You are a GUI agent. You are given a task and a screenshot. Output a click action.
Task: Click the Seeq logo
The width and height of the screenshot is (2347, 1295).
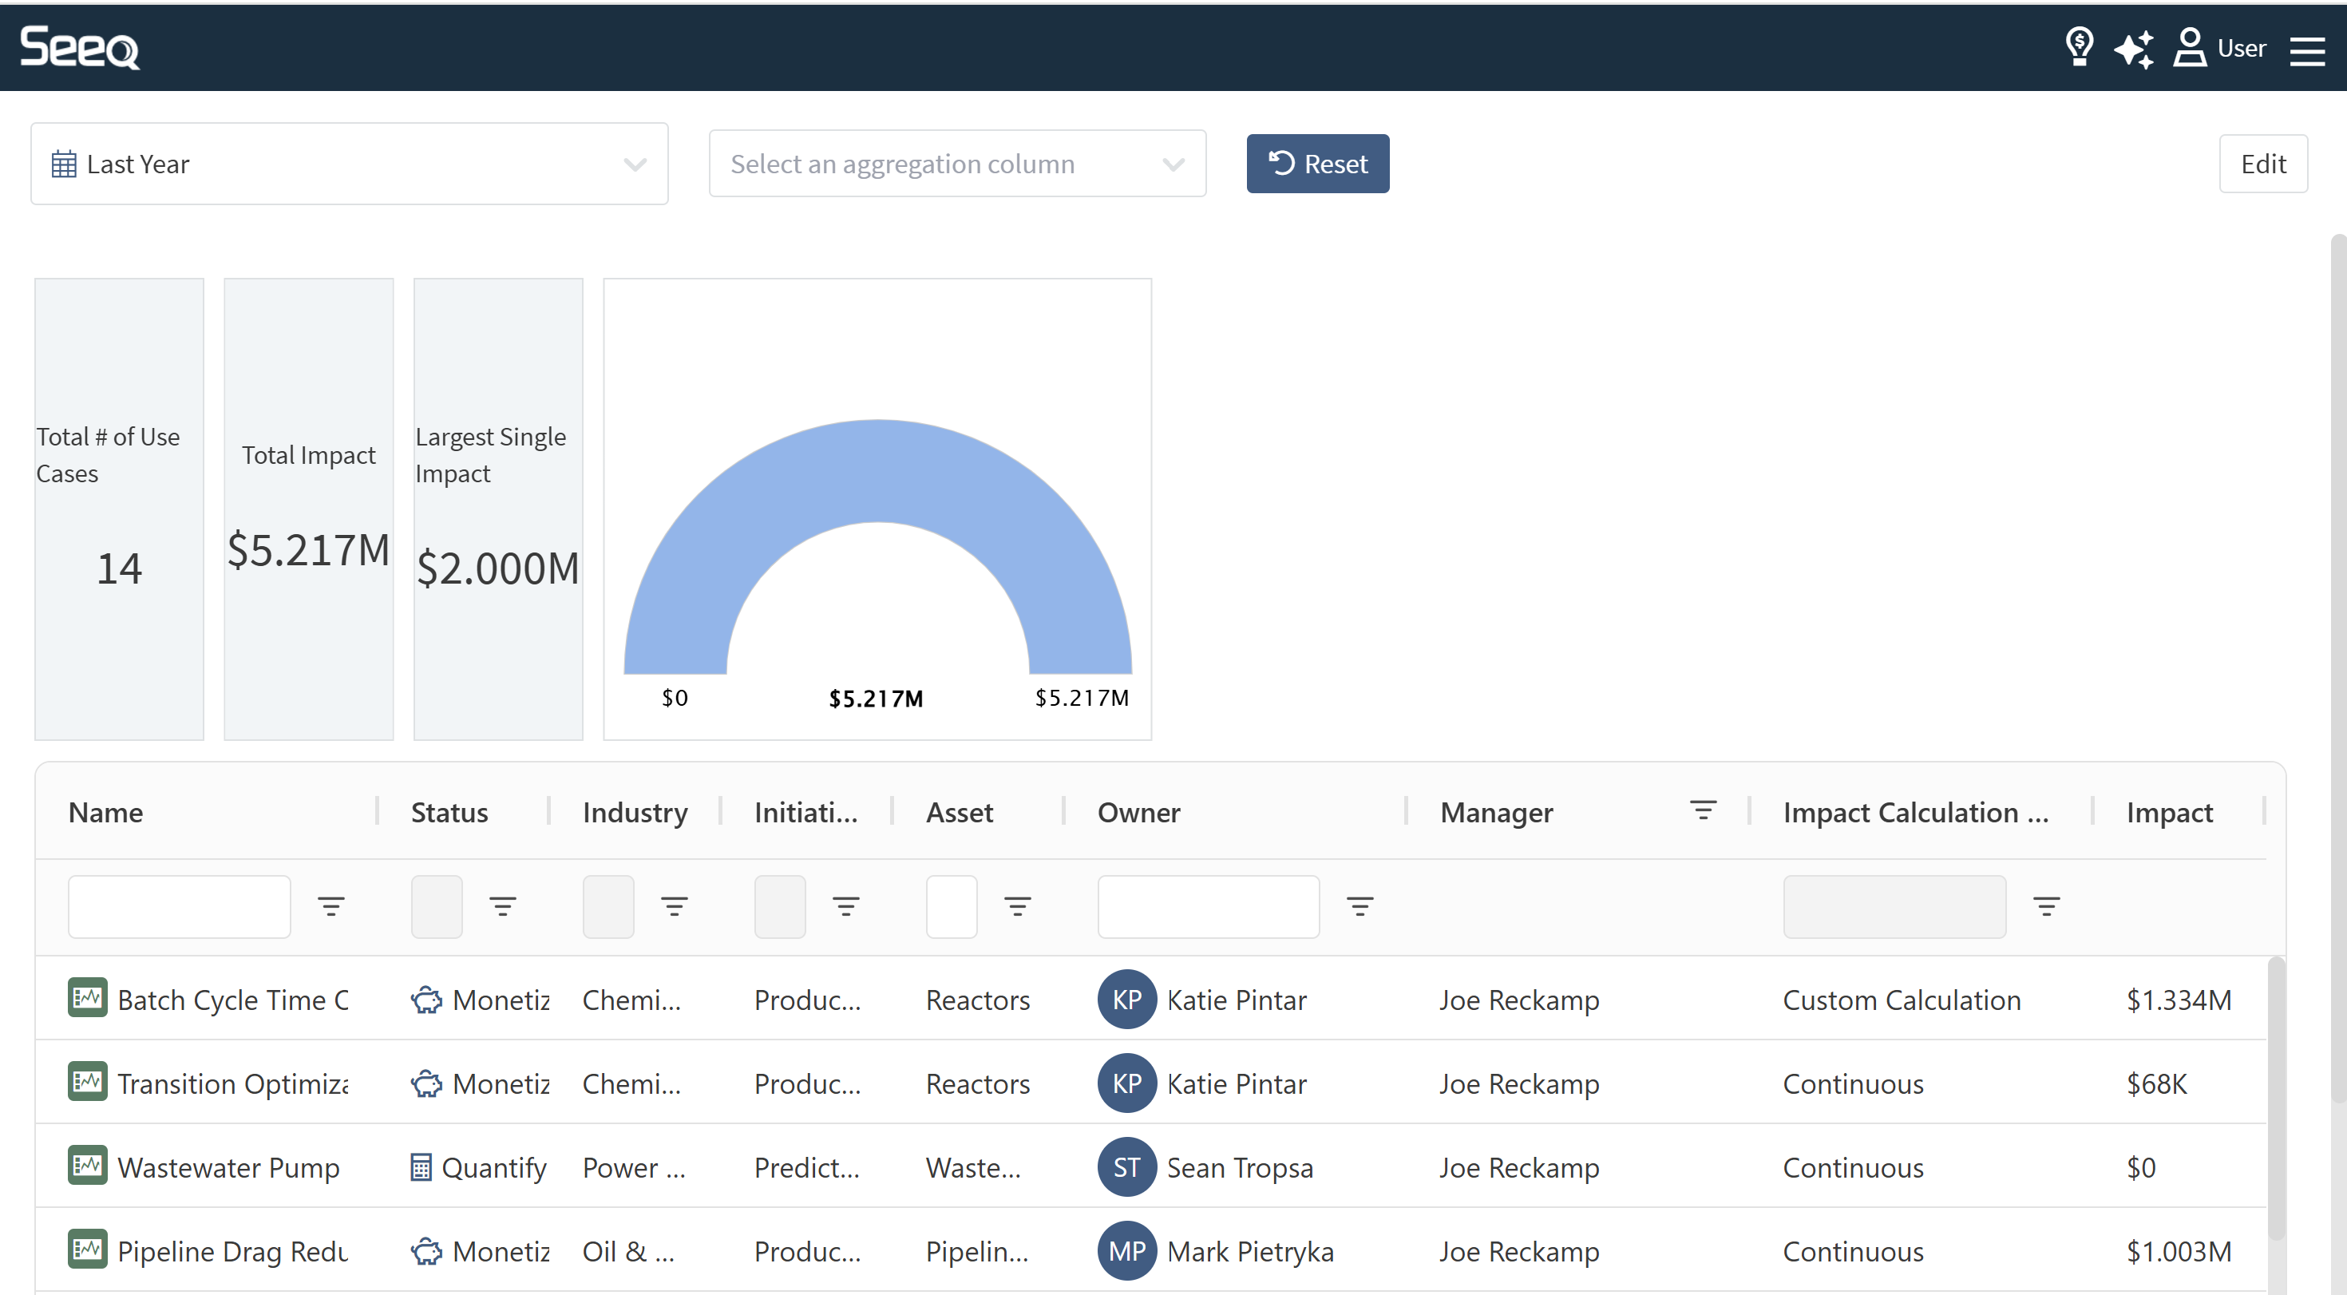[x=80, y=47]
